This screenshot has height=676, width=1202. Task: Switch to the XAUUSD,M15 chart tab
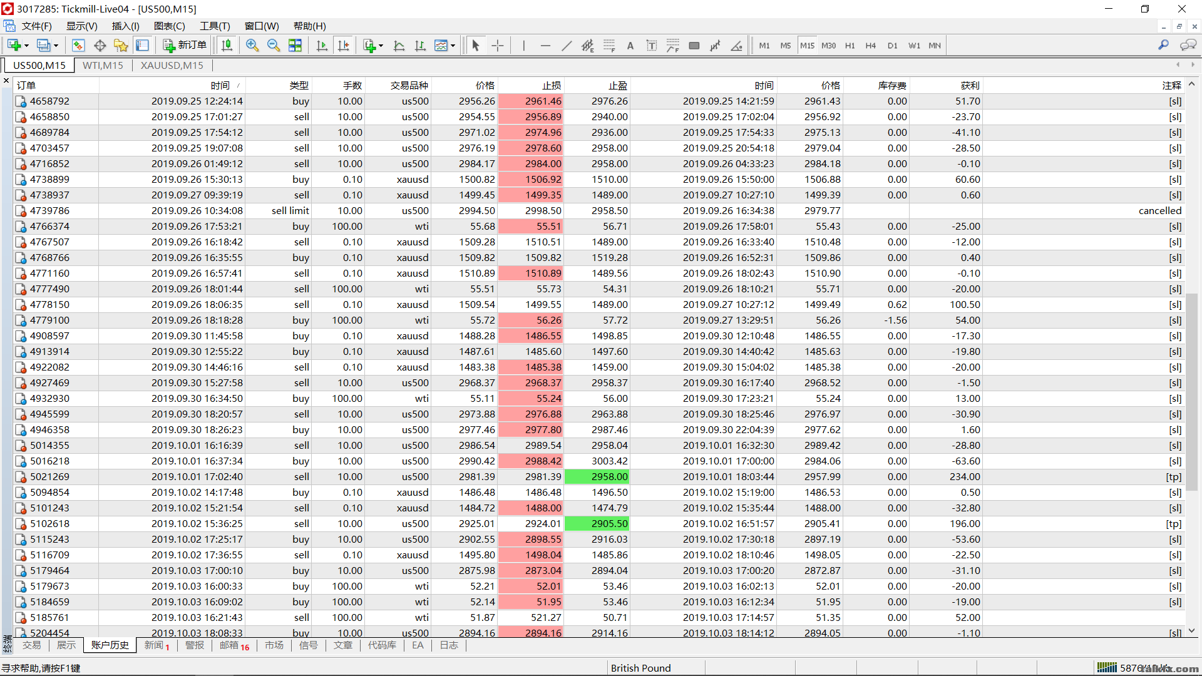(172, 65)
